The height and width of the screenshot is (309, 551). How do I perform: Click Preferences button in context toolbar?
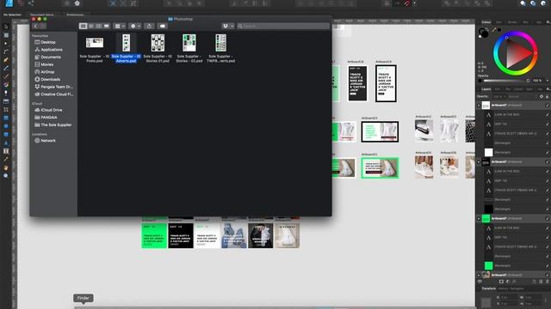coord(75,15)
